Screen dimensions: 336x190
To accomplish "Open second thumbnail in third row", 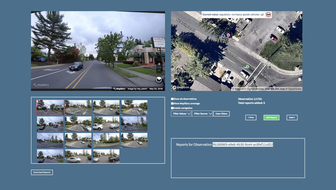I will tap(78, 140).
